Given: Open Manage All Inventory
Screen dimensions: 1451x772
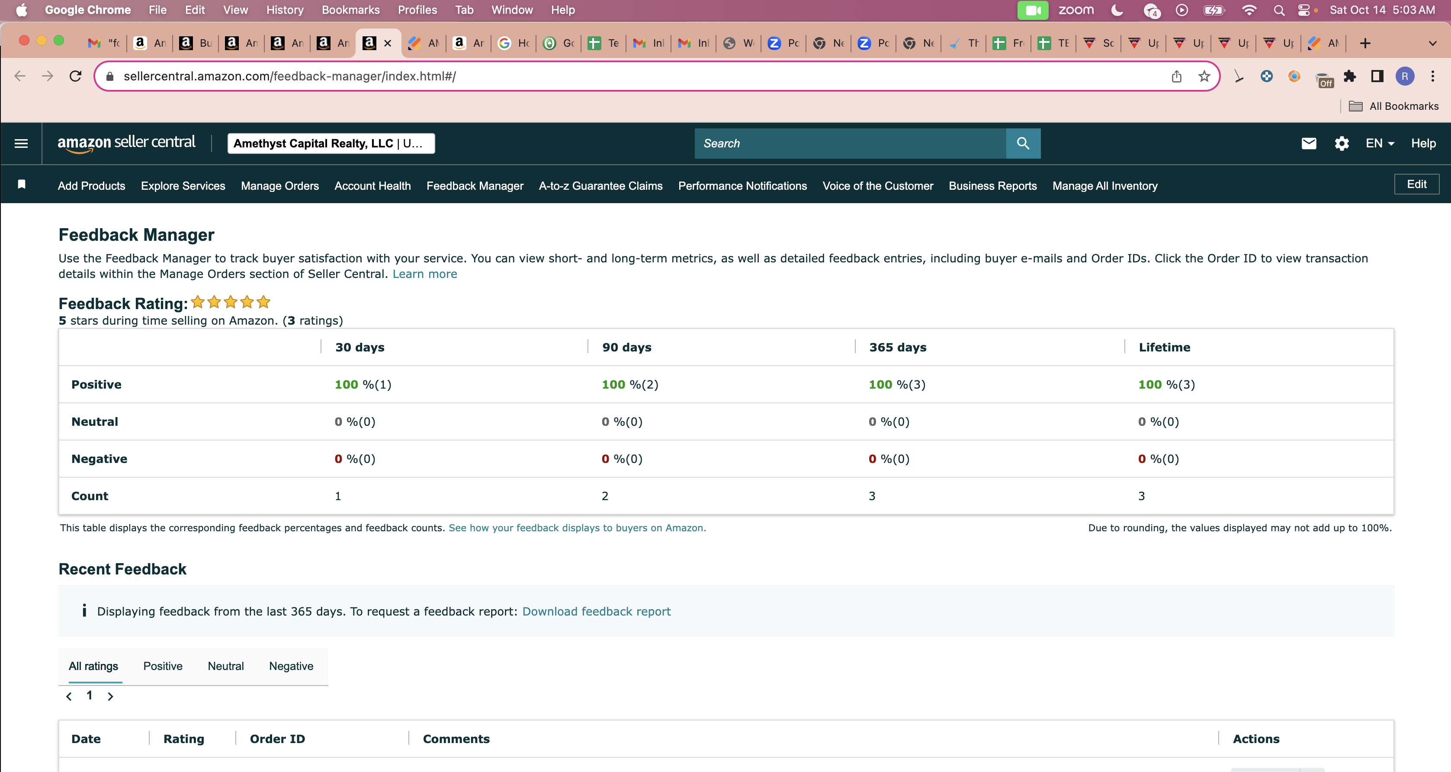Looking at the screenshot, I should (1104, 186).
